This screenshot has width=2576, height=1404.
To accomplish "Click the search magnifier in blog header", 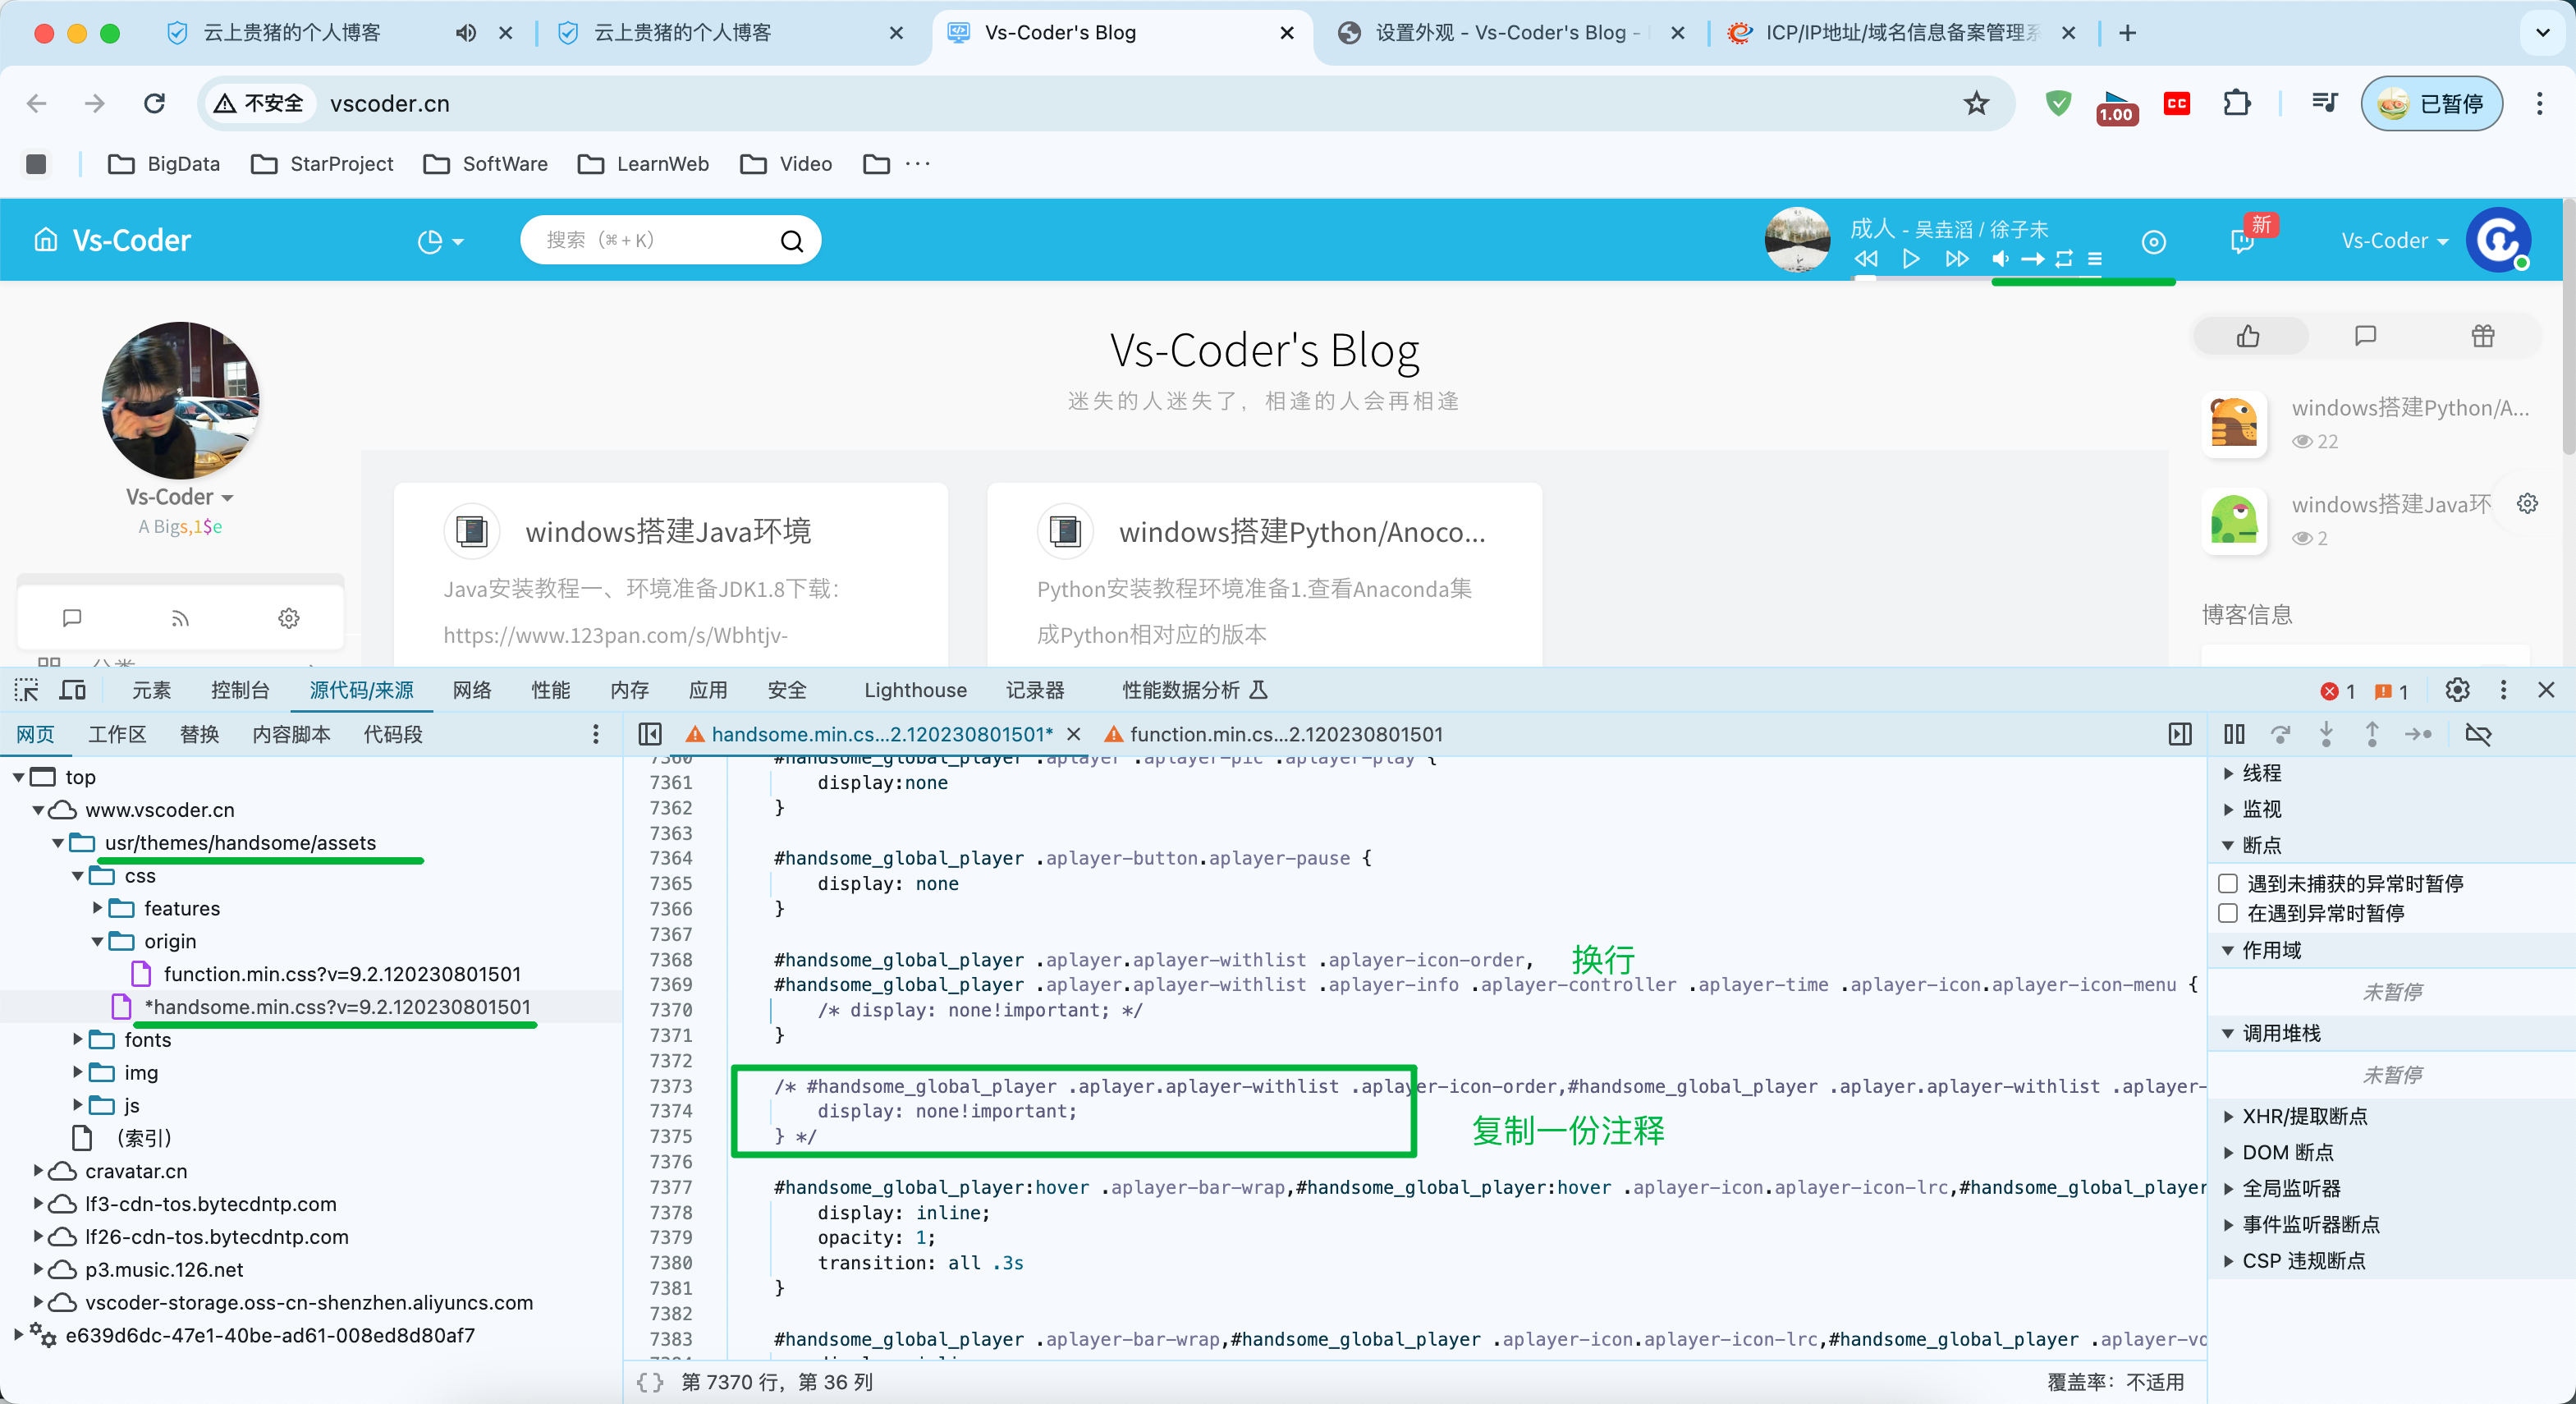I will [791, 241].
